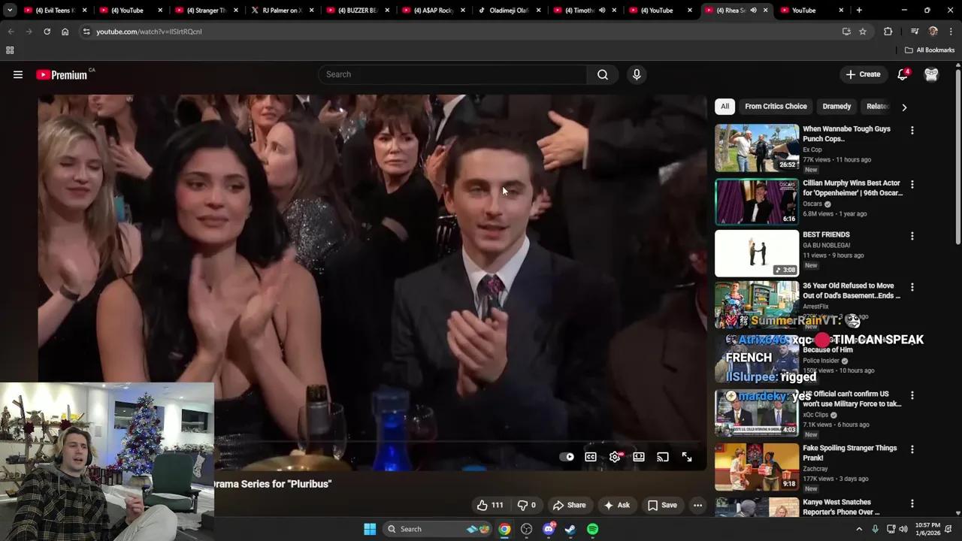Click the address bar URL
This screenshot has width=962, height=541.
coord(149,32)
